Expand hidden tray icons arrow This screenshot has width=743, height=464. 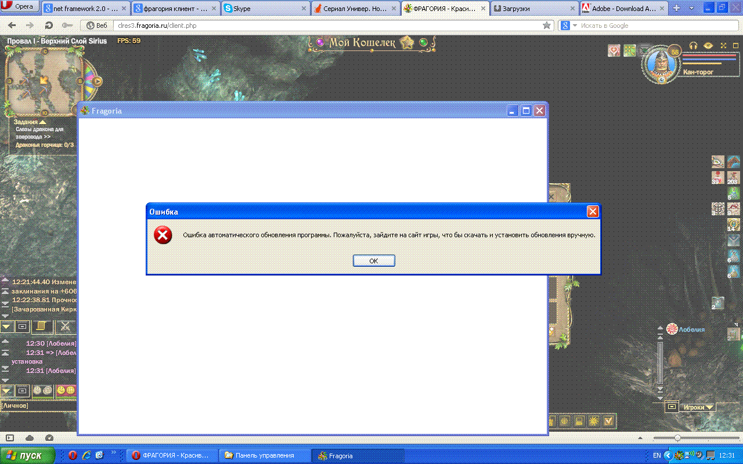click(x=668, y=455)
